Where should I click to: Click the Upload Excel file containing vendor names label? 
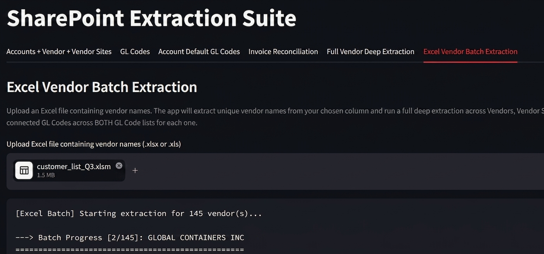tap(94, 144)
